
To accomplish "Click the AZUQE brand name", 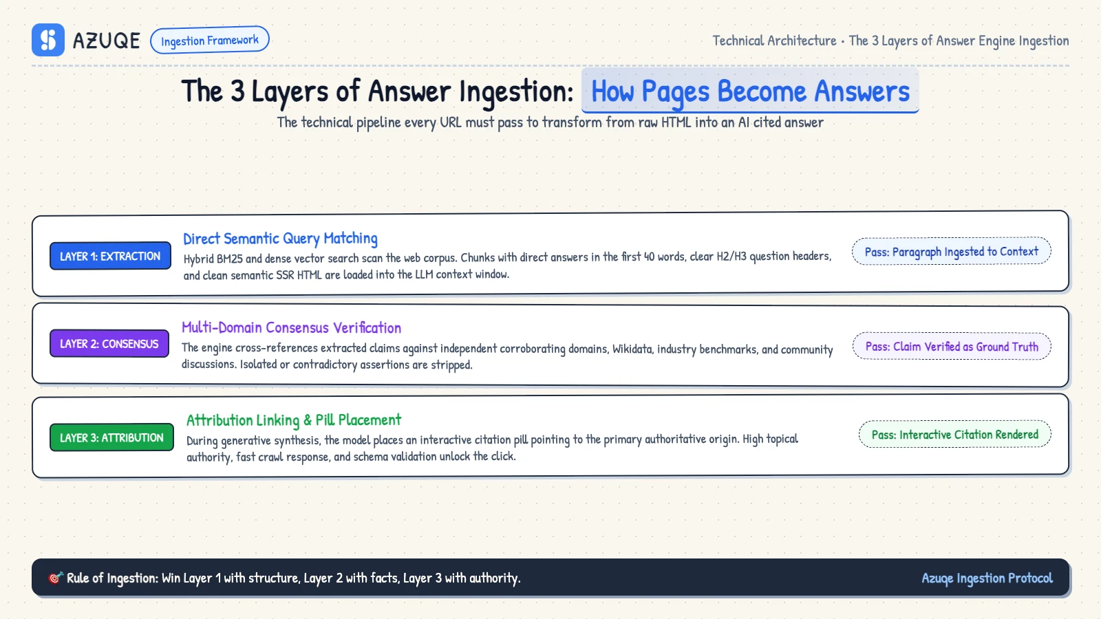I will pos(107,41).
